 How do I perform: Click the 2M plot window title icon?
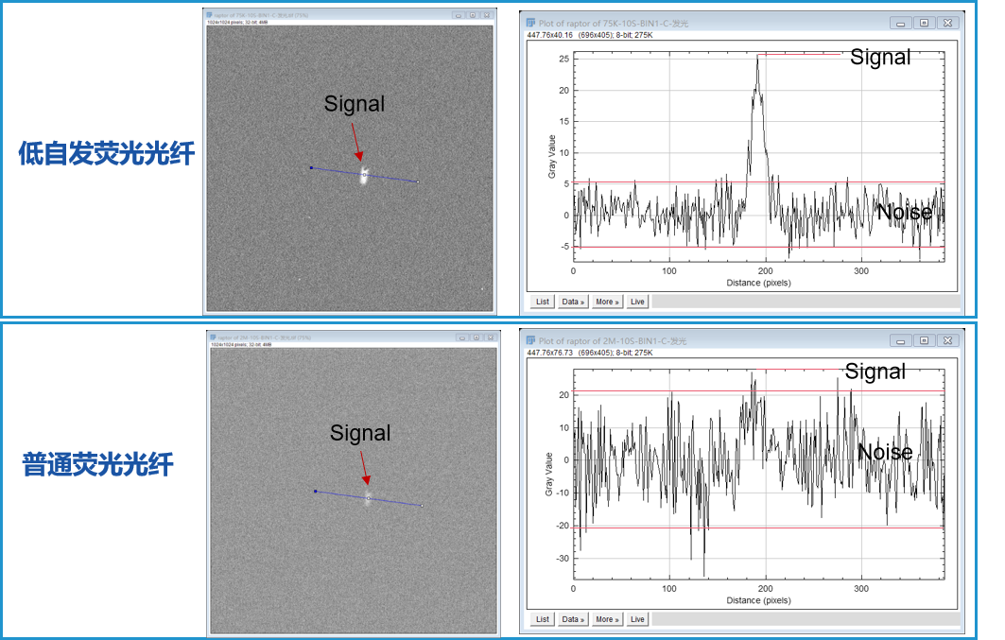(530, 340)
